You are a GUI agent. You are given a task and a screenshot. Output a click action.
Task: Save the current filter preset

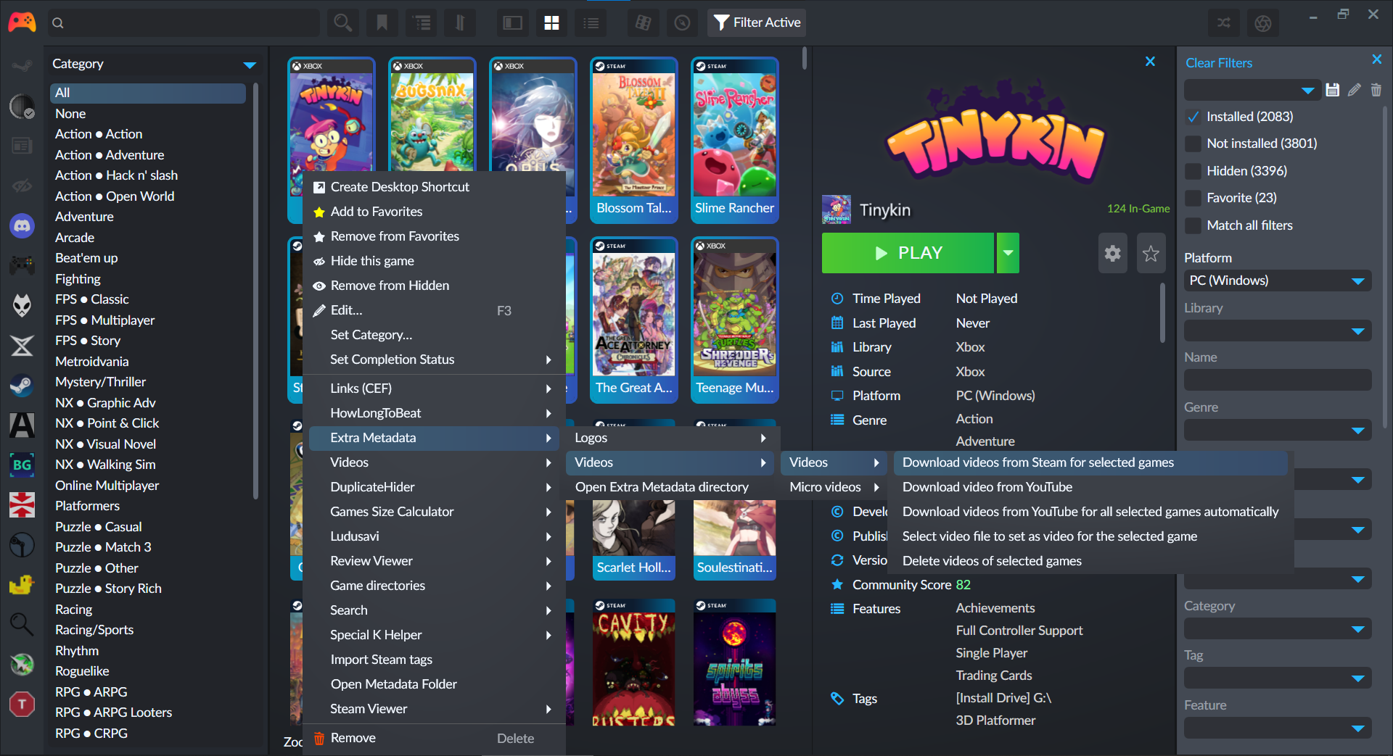[1332, 90]
